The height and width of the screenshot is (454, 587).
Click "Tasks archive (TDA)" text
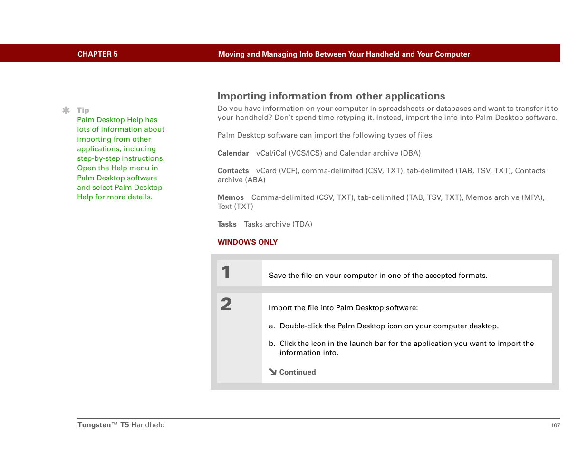pyautogui.click(x=278, y=224)
